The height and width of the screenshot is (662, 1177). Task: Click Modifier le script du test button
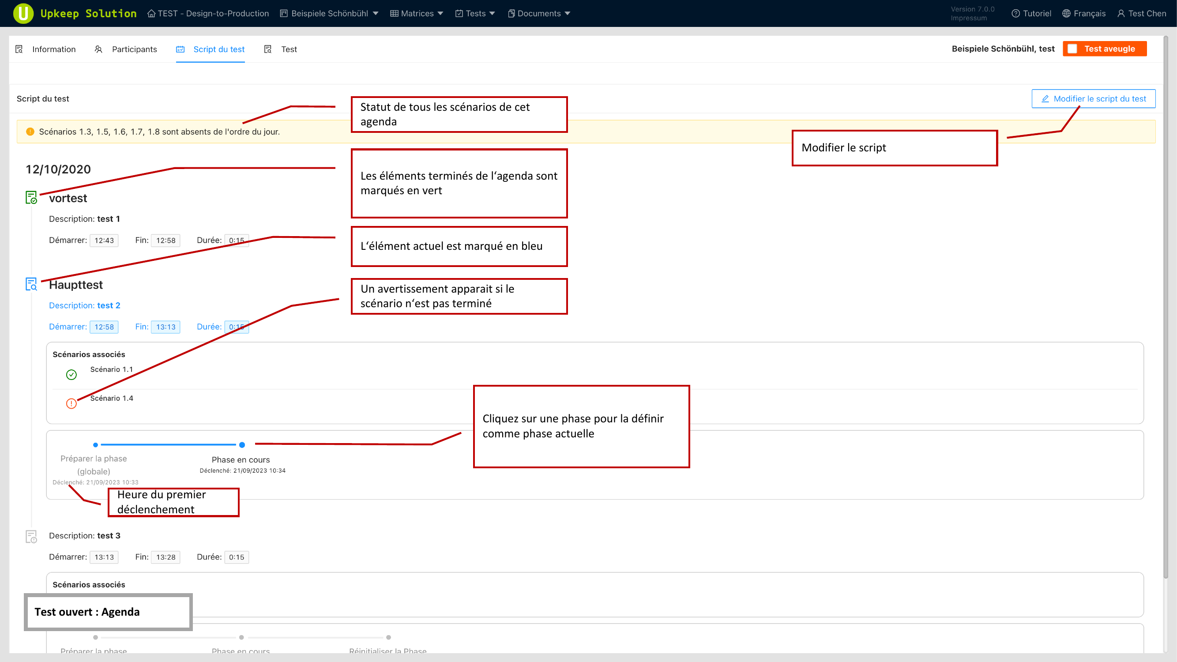click(1094, 99)
